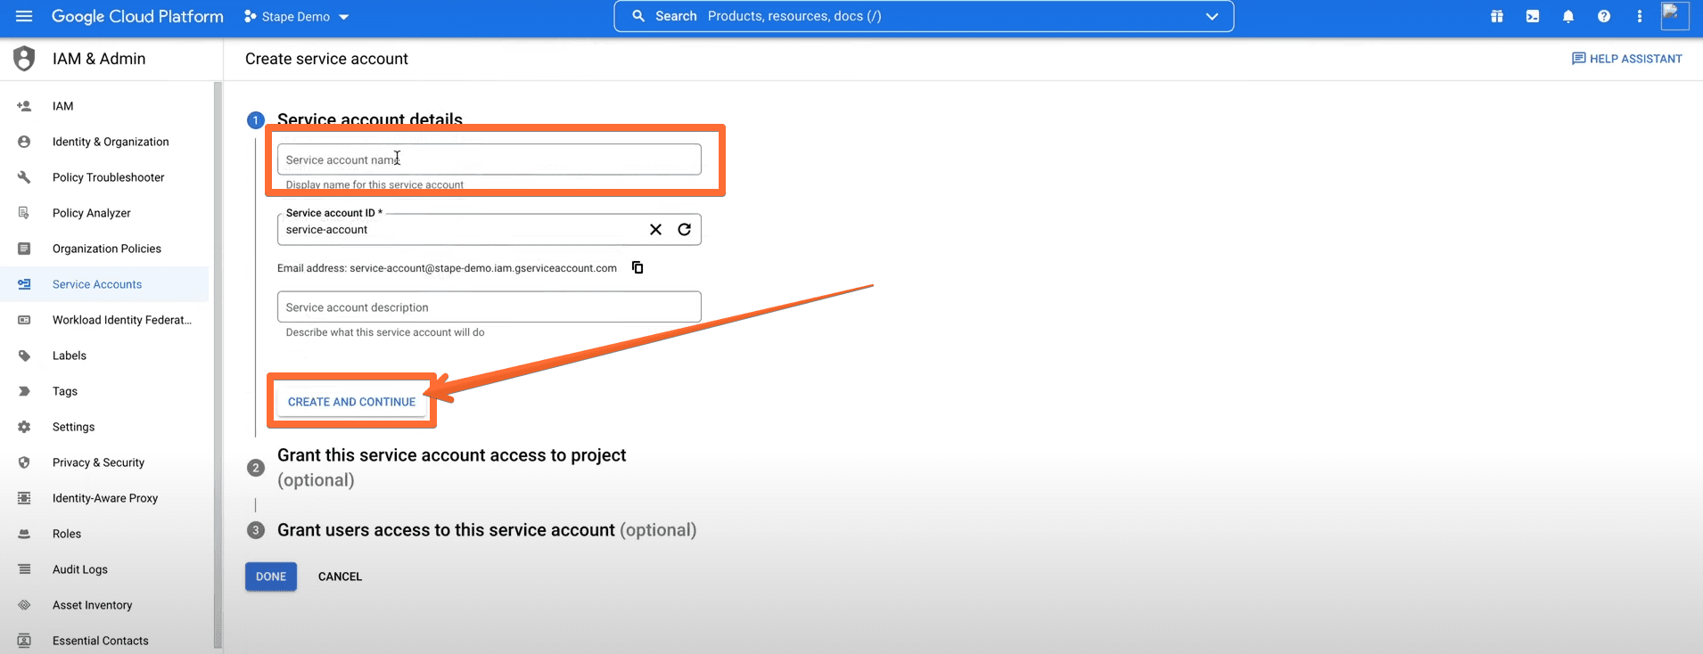Select the service-account email address text
Viewport: 1703px width, 654px height.
483,268
